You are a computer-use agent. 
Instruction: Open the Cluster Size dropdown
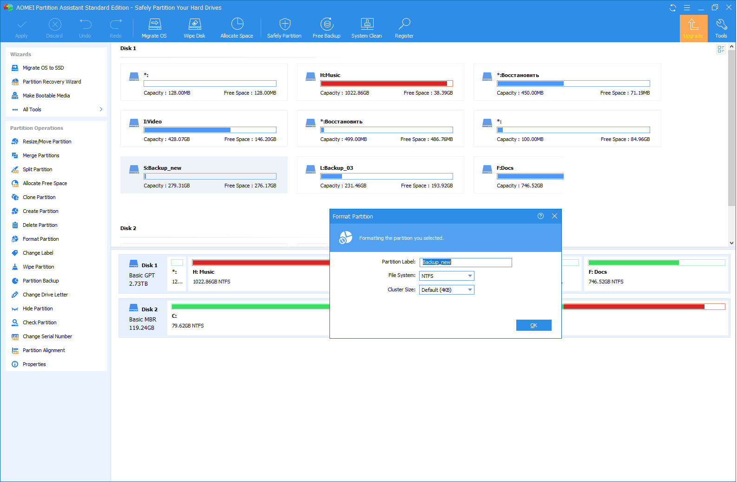[447, 290]
